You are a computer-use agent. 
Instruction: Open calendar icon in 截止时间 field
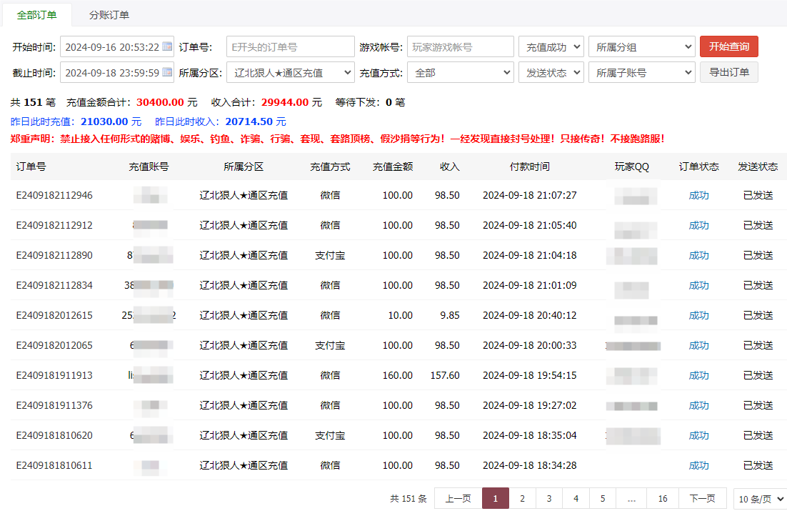coord(167,72)
